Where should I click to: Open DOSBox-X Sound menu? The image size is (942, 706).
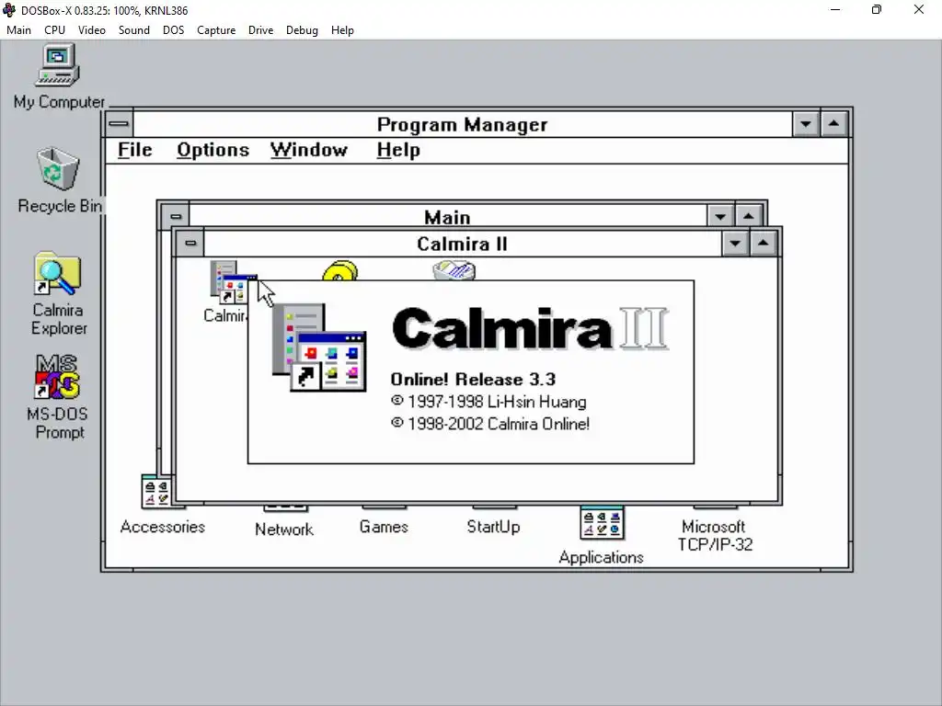tap(134, 30)
